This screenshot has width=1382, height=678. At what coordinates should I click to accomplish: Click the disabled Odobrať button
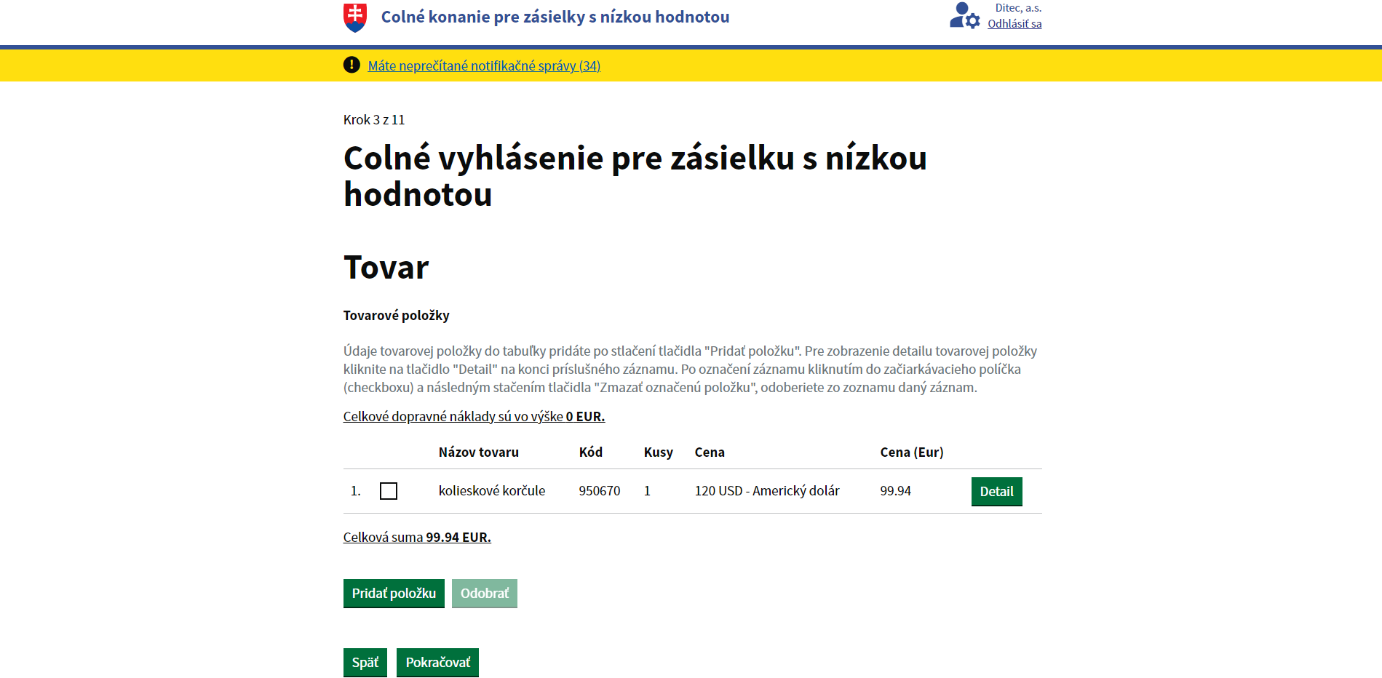pyautogui.click(x=484, y=594)
